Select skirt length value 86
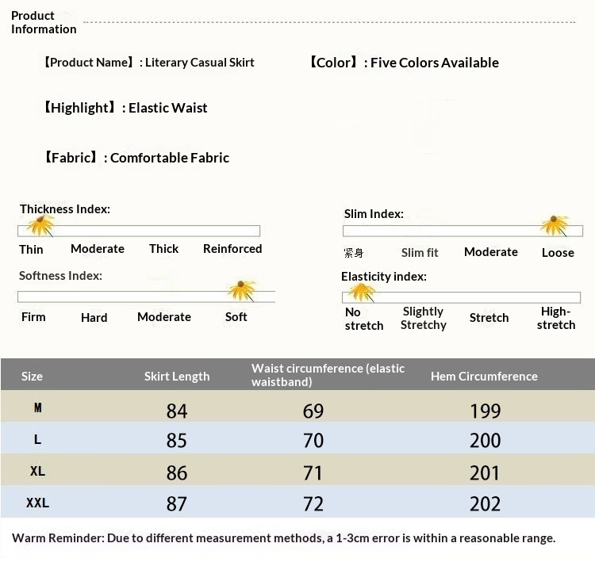Viewport: 595px width, 570px height. 177,473
